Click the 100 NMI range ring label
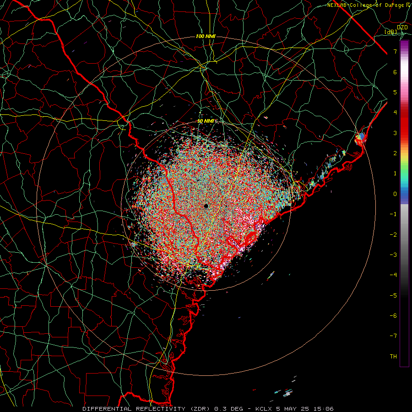Screen dimensions: 412x412 coord(206,36)
